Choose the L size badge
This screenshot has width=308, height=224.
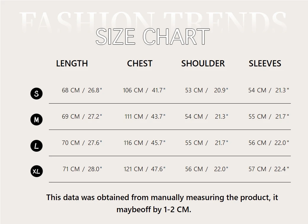coord(36,146)
